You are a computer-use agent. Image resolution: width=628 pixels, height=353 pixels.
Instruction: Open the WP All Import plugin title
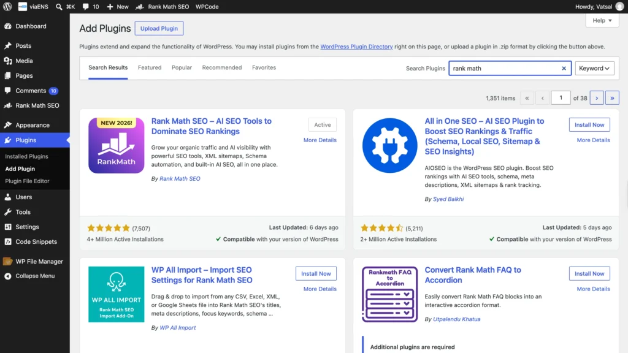click(x=202, y=275)
